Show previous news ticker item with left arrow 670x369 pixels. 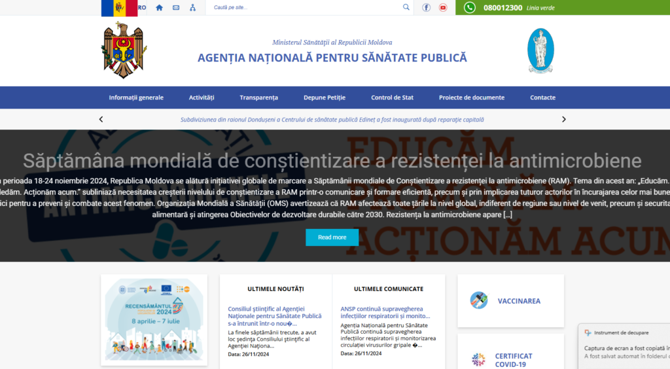point(101,119)
